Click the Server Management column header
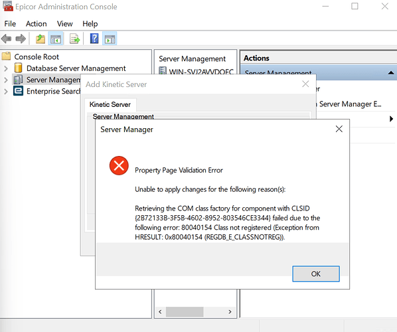The image size is (397, 332). tap(192, 58)
